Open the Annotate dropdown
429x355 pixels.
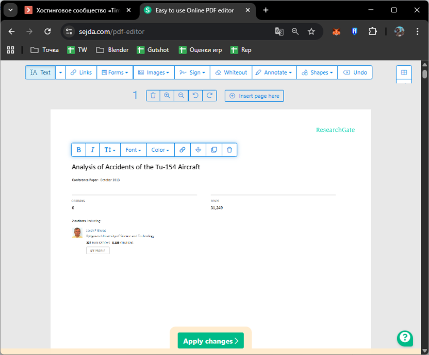tap(274, 73)
